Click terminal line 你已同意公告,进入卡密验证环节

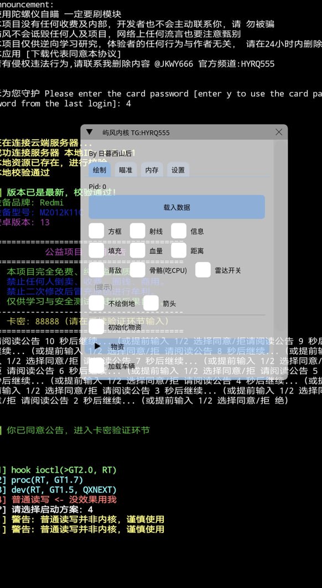[78, 430]
